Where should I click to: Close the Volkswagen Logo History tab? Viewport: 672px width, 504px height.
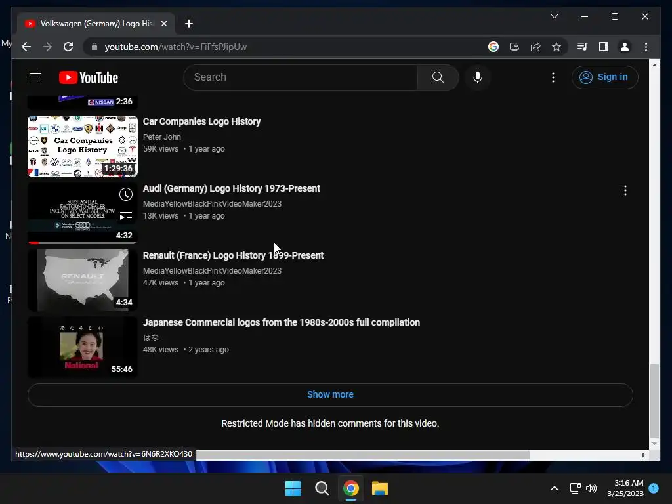point(163,24)
